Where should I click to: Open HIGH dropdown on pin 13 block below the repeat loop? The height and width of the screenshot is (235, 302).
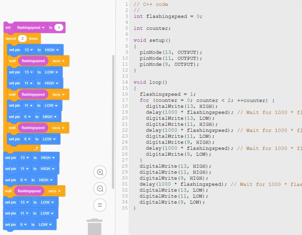tap(48, 158)
